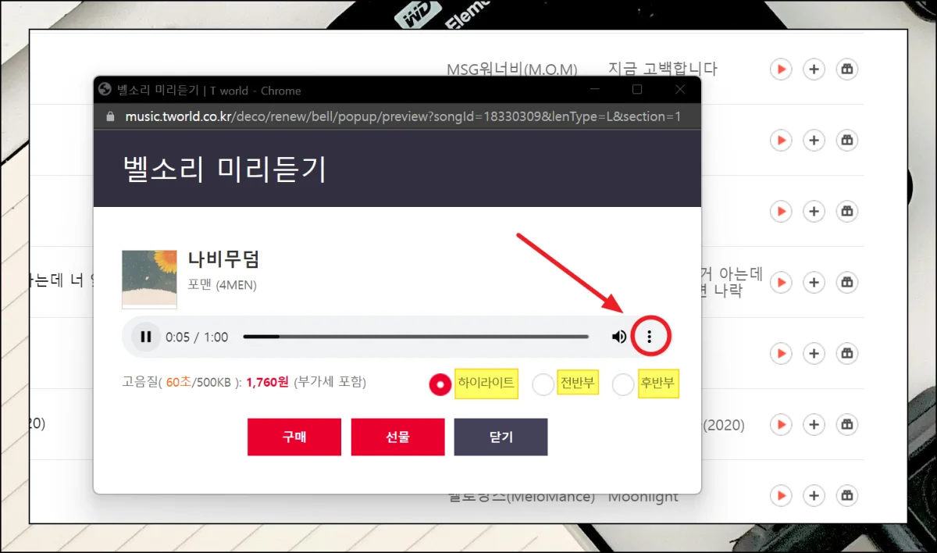Click the price text 1,760원
Screen dimensions: 937x553
[268, 382]
